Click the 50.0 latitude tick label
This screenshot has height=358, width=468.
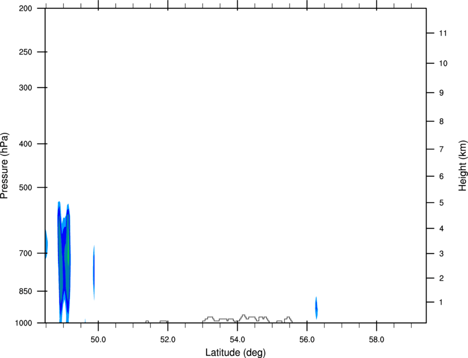98,339
